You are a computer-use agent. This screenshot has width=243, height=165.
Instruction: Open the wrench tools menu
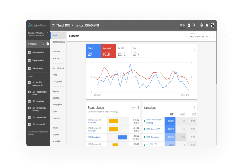[x=194, y=25]
